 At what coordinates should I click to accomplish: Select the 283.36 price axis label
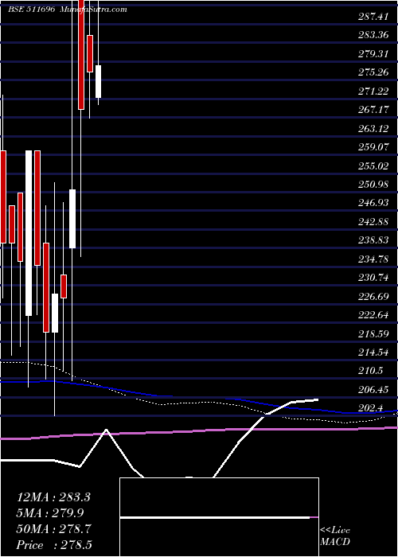pyautogui.click(x=373, y=35)
